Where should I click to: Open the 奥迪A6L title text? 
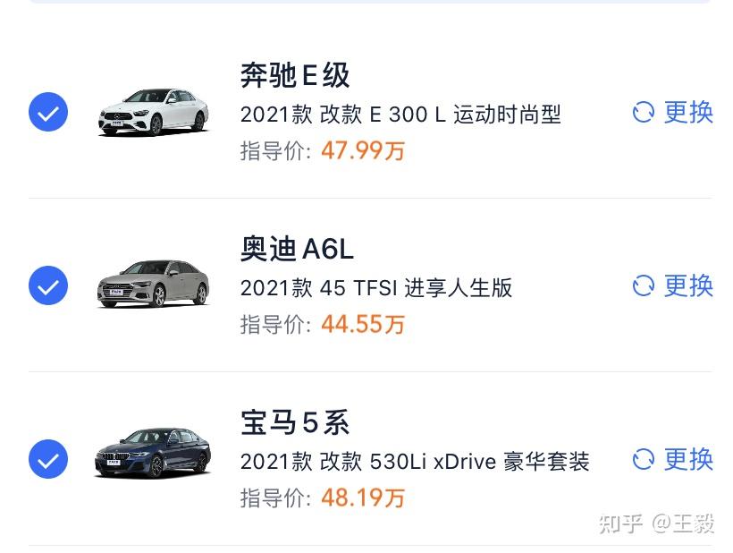pos(297,250)
